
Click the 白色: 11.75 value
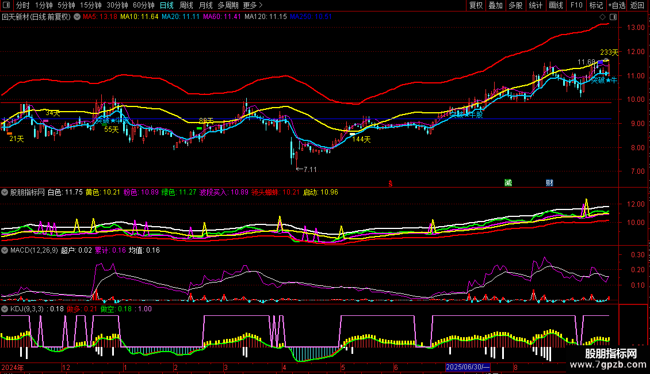tap(65, 192)
